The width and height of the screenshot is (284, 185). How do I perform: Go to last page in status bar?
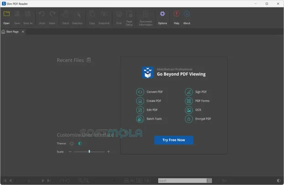(x=49, y=180)
